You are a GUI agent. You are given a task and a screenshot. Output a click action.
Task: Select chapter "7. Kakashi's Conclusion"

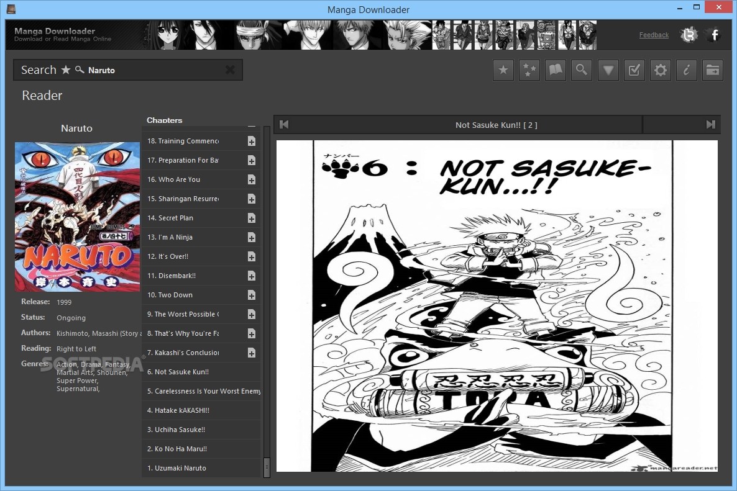(x=201, y=353)
